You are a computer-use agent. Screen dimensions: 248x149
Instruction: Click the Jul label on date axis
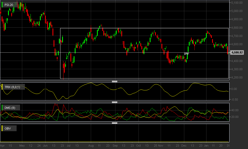(x=69, y=146)
